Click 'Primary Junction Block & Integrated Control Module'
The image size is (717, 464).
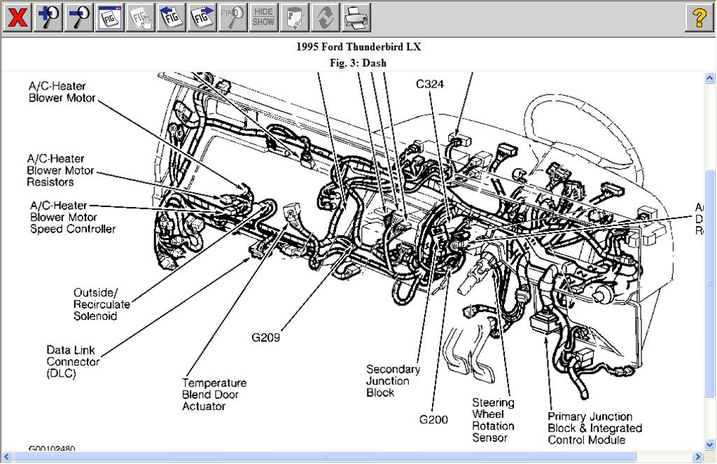(x=594, y=428)
